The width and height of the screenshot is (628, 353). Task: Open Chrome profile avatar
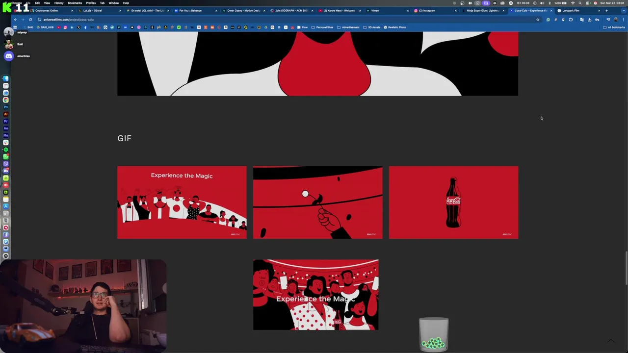click(616, 20)
